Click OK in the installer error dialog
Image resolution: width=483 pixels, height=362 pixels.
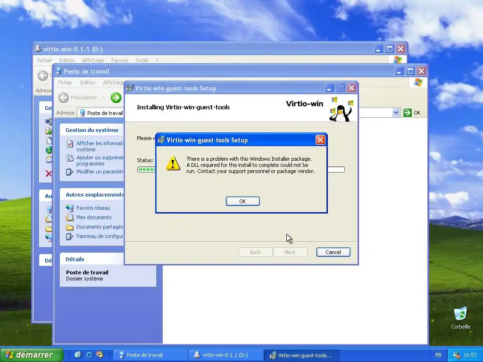pos(243,201)
